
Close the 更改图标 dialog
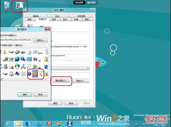pyautogui.click(x=48, y=29)
